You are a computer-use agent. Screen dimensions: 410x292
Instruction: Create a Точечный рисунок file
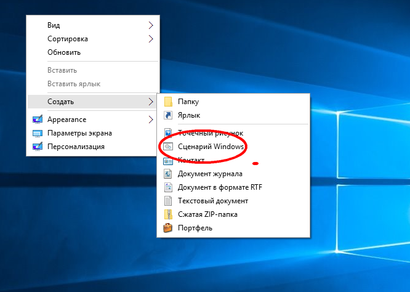(233, 133)
